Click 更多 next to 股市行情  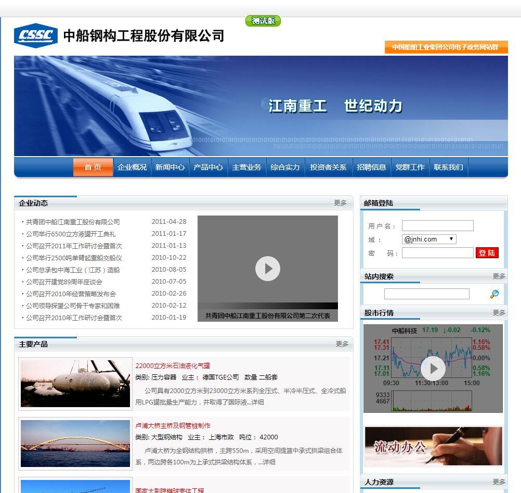pyautogui.click(x=499, y=312)
